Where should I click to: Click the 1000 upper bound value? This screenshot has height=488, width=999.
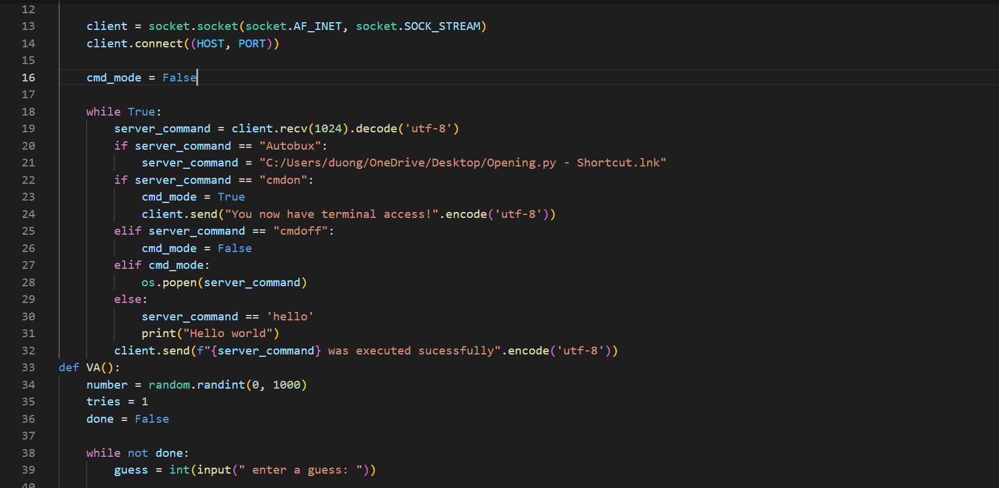(x=287, y=385)
